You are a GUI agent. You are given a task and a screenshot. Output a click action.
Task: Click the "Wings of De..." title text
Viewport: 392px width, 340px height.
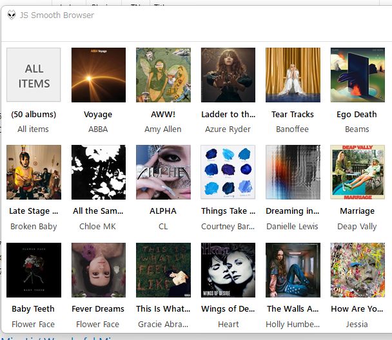pyautogui.click(x=228, y=309)
